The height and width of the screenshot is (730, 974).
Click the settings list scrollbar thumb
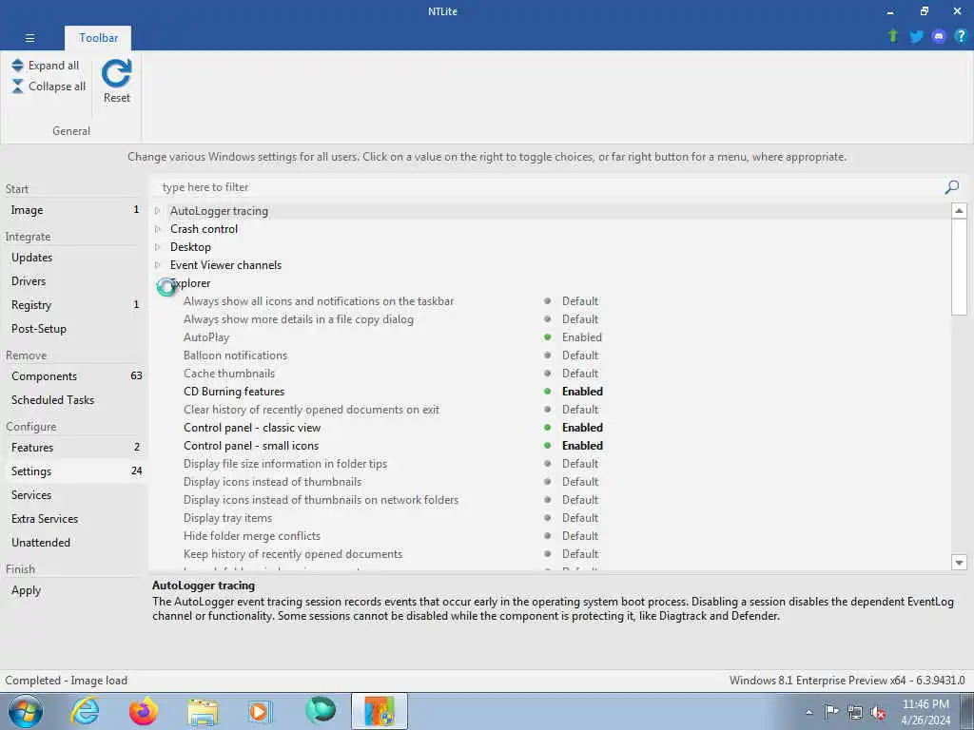(x=959, y=267)
